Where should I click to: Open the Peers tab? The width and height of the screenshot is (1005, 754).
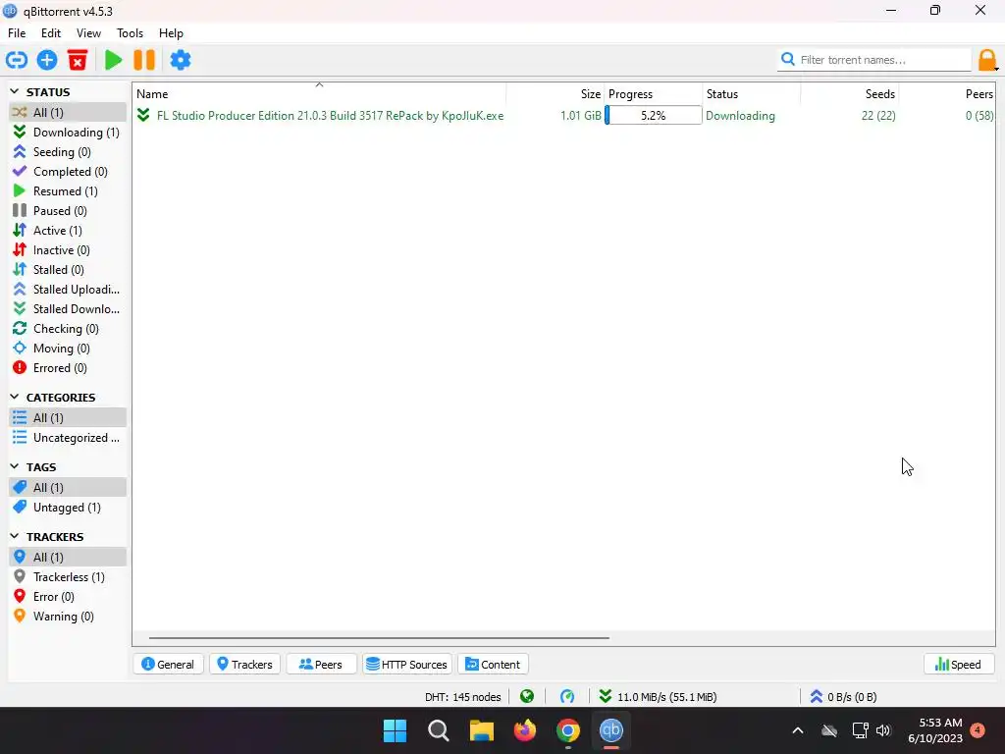(x=321, y=665)
